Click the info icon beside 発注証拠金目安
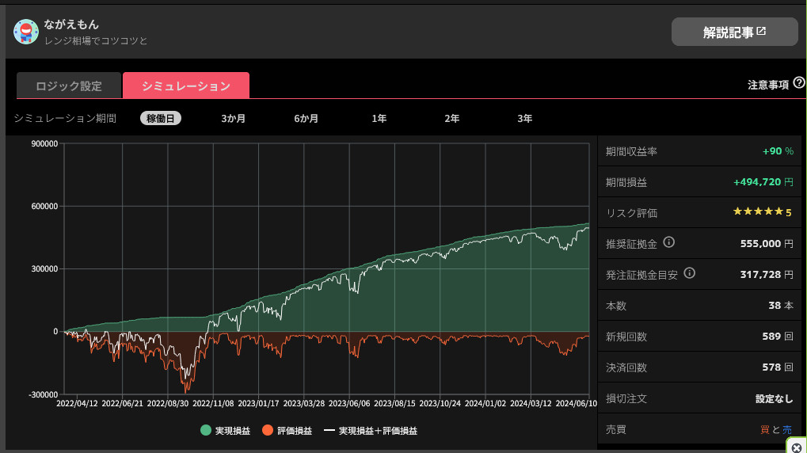This screenshot has width=807, height=453. (x=689, y=272)
